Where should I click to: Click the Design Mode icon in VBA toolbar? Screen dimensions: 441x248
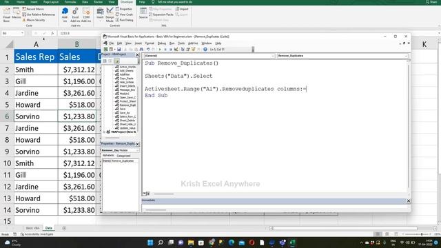pos(176,49)
